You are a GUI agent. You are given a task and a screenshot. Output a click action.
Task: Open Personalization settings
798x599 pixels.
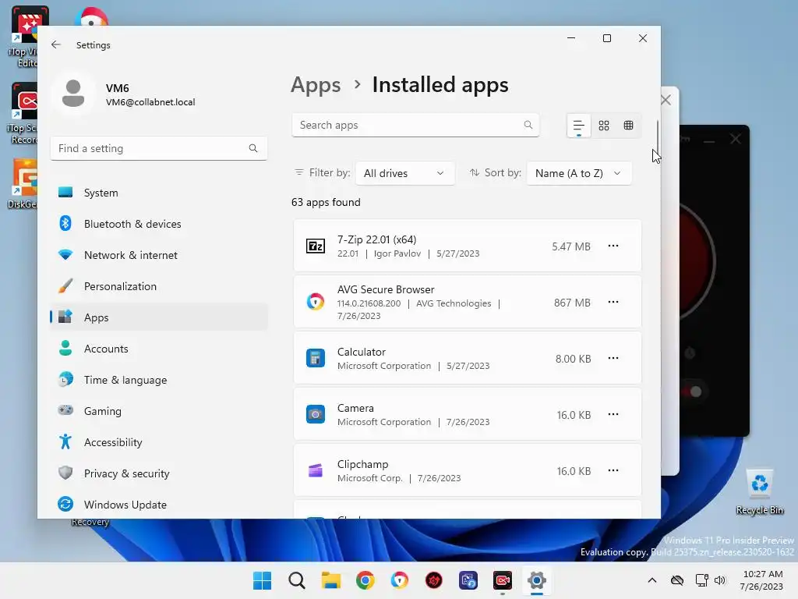pos(159,286)
